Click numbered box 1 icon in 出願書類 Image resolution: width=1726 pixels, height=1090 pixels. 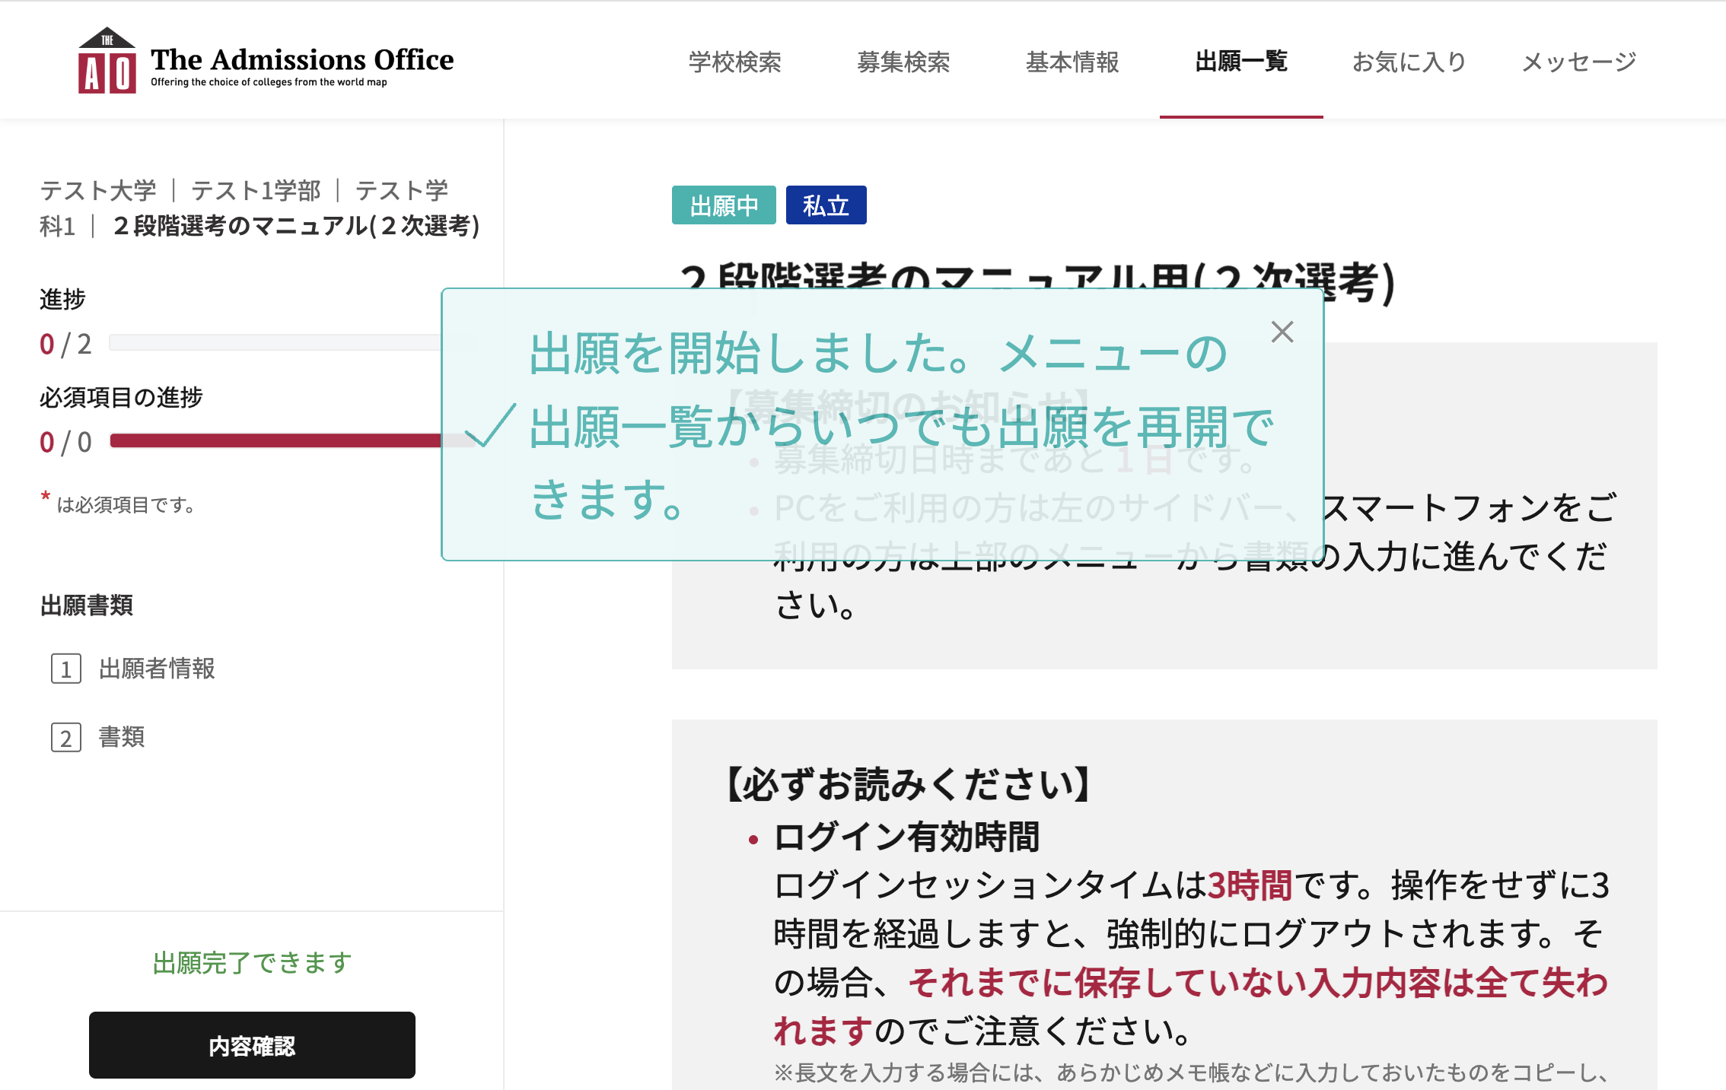coord(66,669)
